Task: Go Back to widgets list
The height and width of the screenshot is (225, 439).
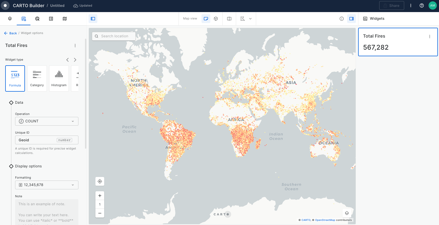Action: [11, 33]
